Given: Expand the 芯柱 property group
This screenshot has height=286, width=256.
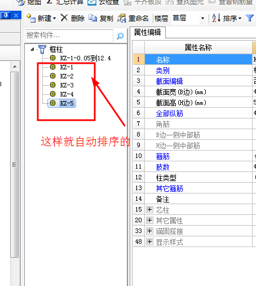Looking at the screenshot, I should 149,209.
